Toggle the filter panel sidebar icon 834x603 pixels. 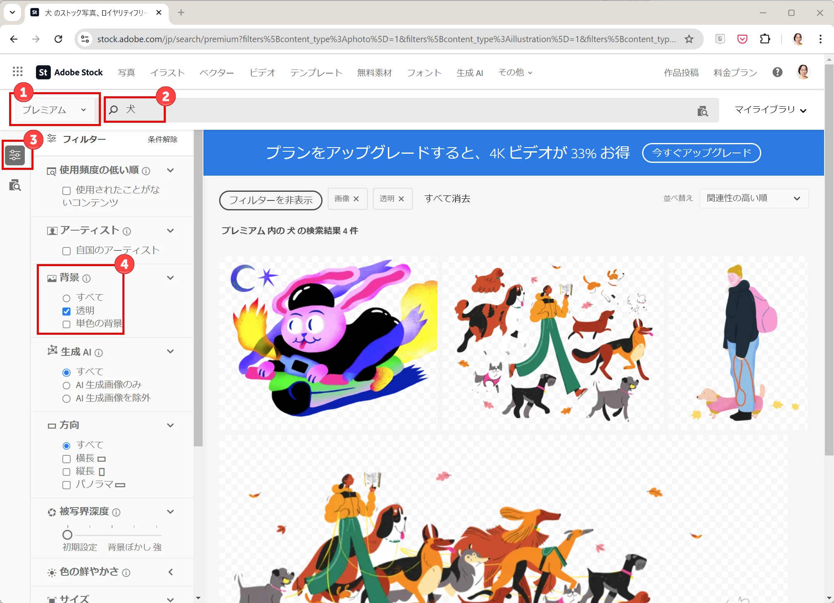(15, 155)
